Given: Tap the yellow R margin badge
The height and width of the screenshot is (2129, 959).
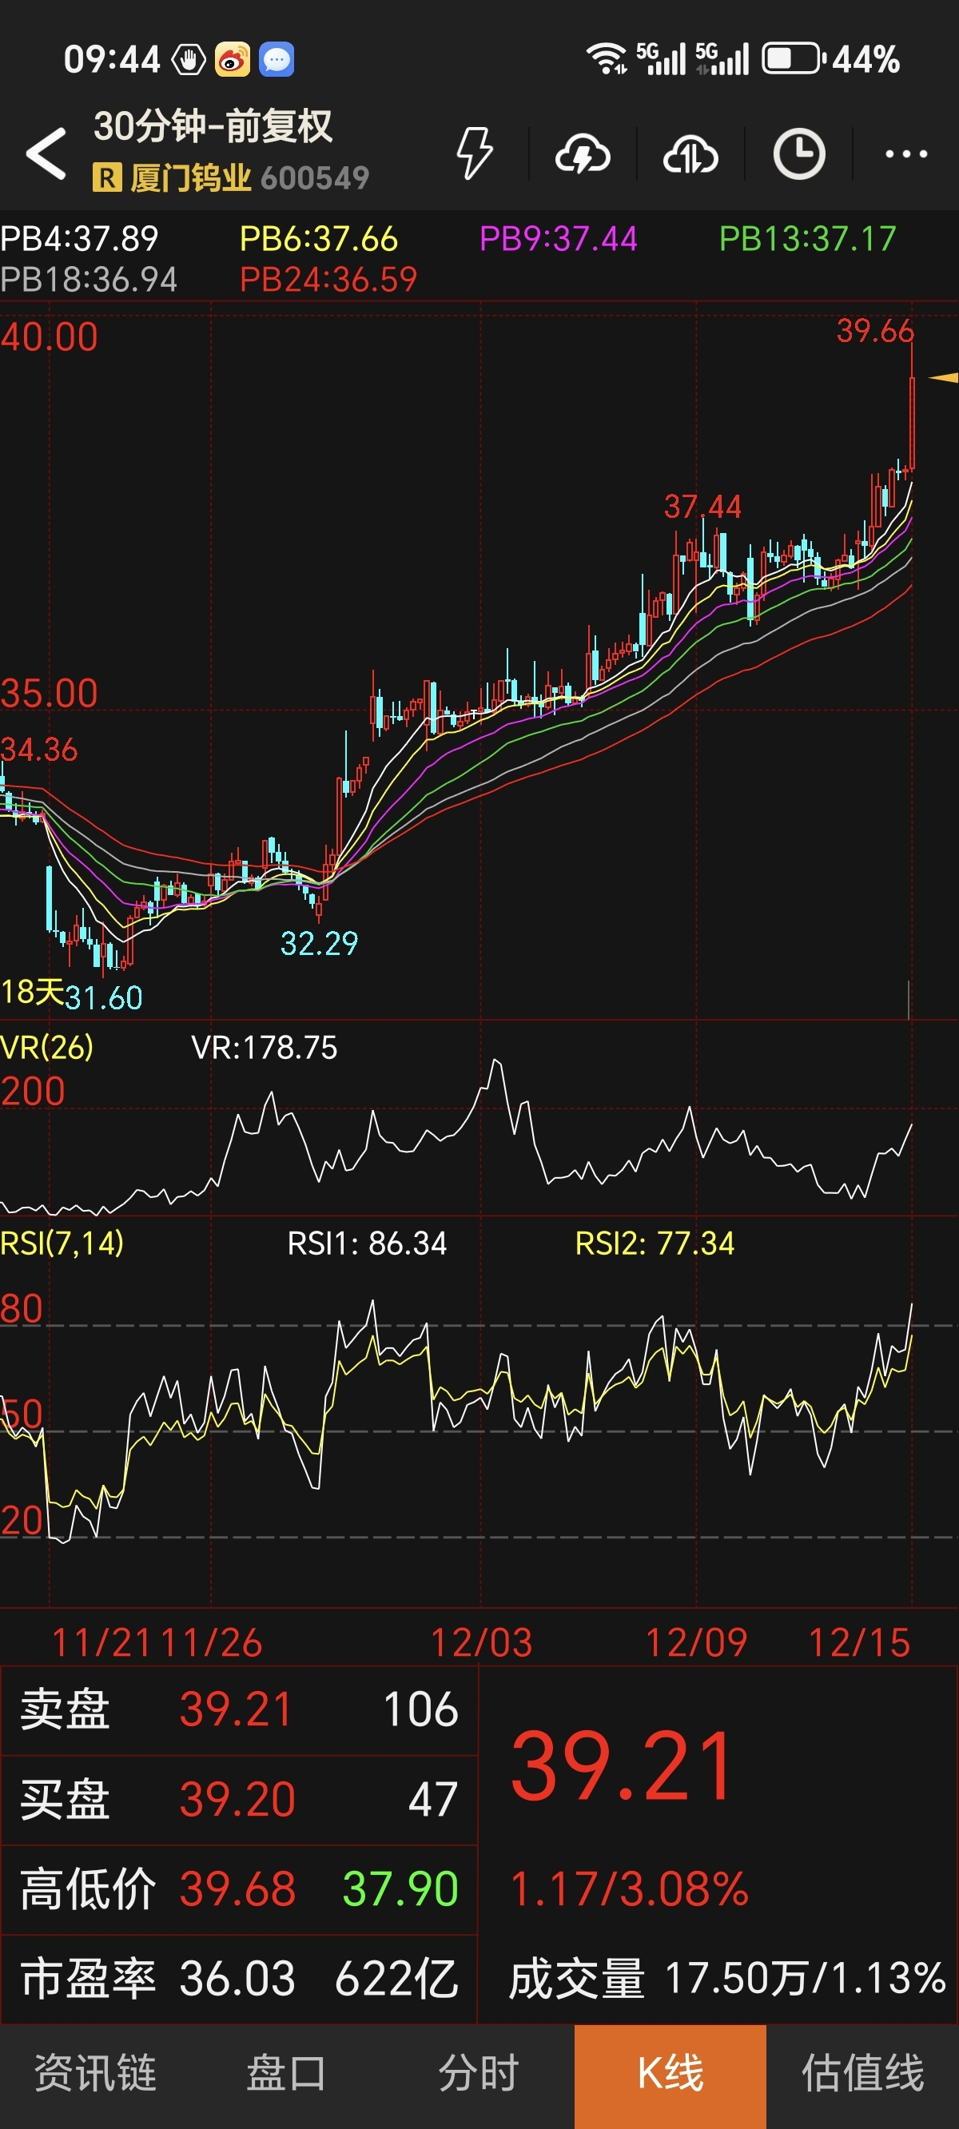Looking at the screenshot, I should [x=106, y=177].
